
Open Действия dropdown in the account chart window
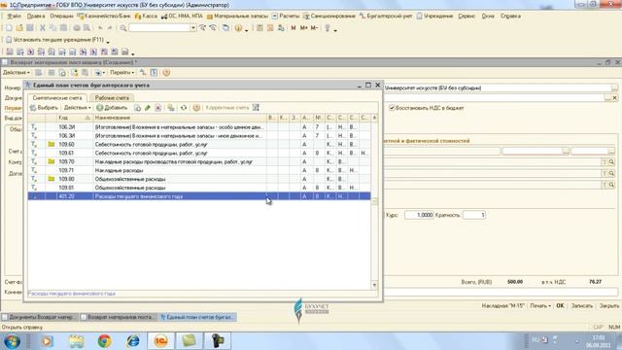[x=78, y=108]
